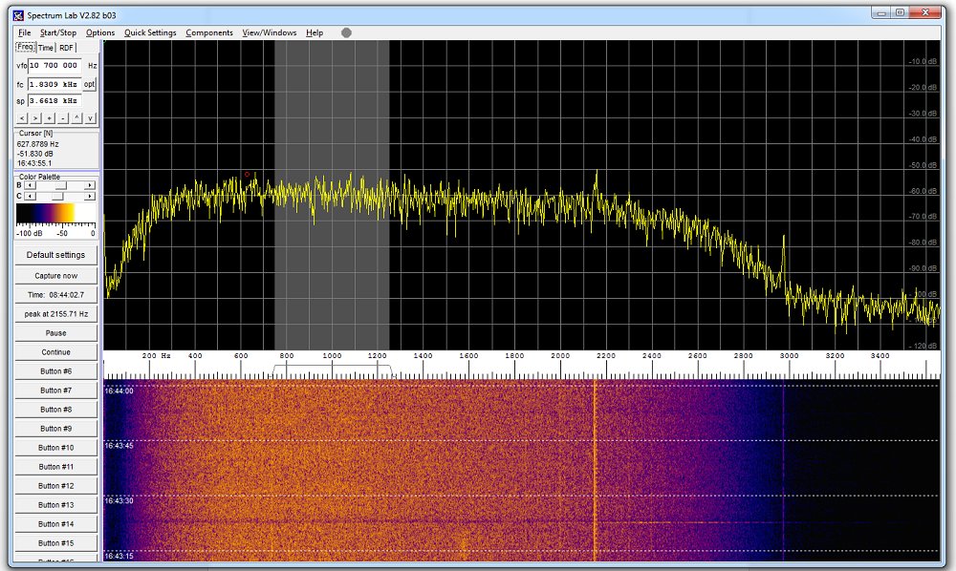Click brightness B slider right arrow
The image size is (956, 571).
pos(90,185)
